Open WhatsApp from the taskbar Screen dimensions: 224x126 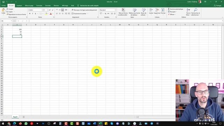[26, 124]
